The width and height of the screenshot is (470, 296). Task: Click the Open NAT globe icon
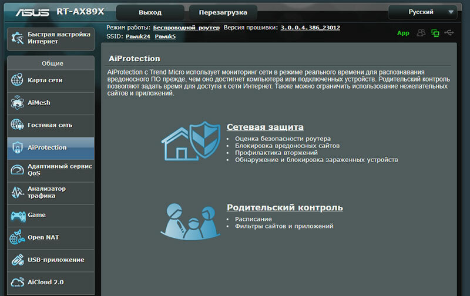(x=17, y=237)
